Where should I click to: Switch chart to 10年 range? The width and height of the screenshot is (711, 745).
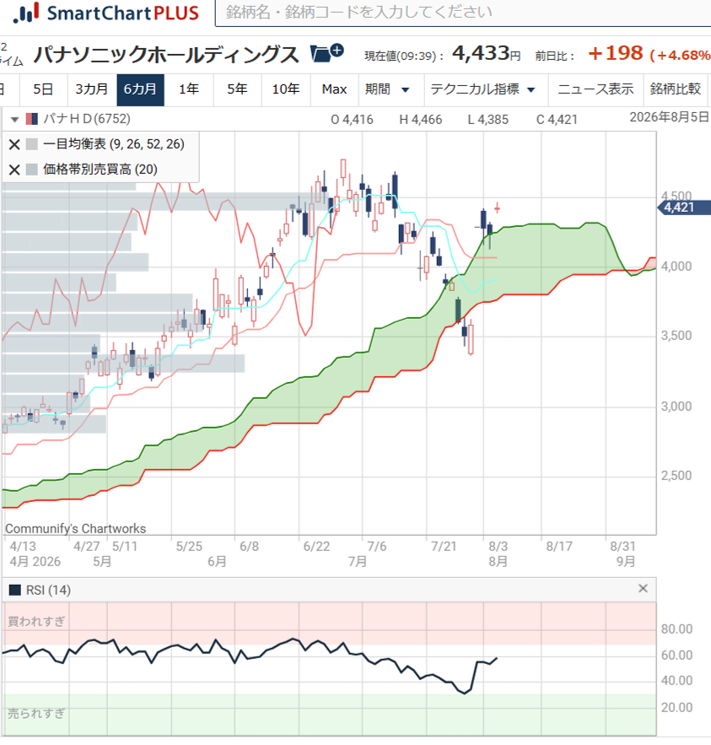tap(286, 89)
